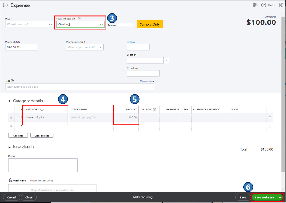Open the Save and close dropdown arrow
The height and width of the screenshot is (203, 286).
(x=280, y=198)
